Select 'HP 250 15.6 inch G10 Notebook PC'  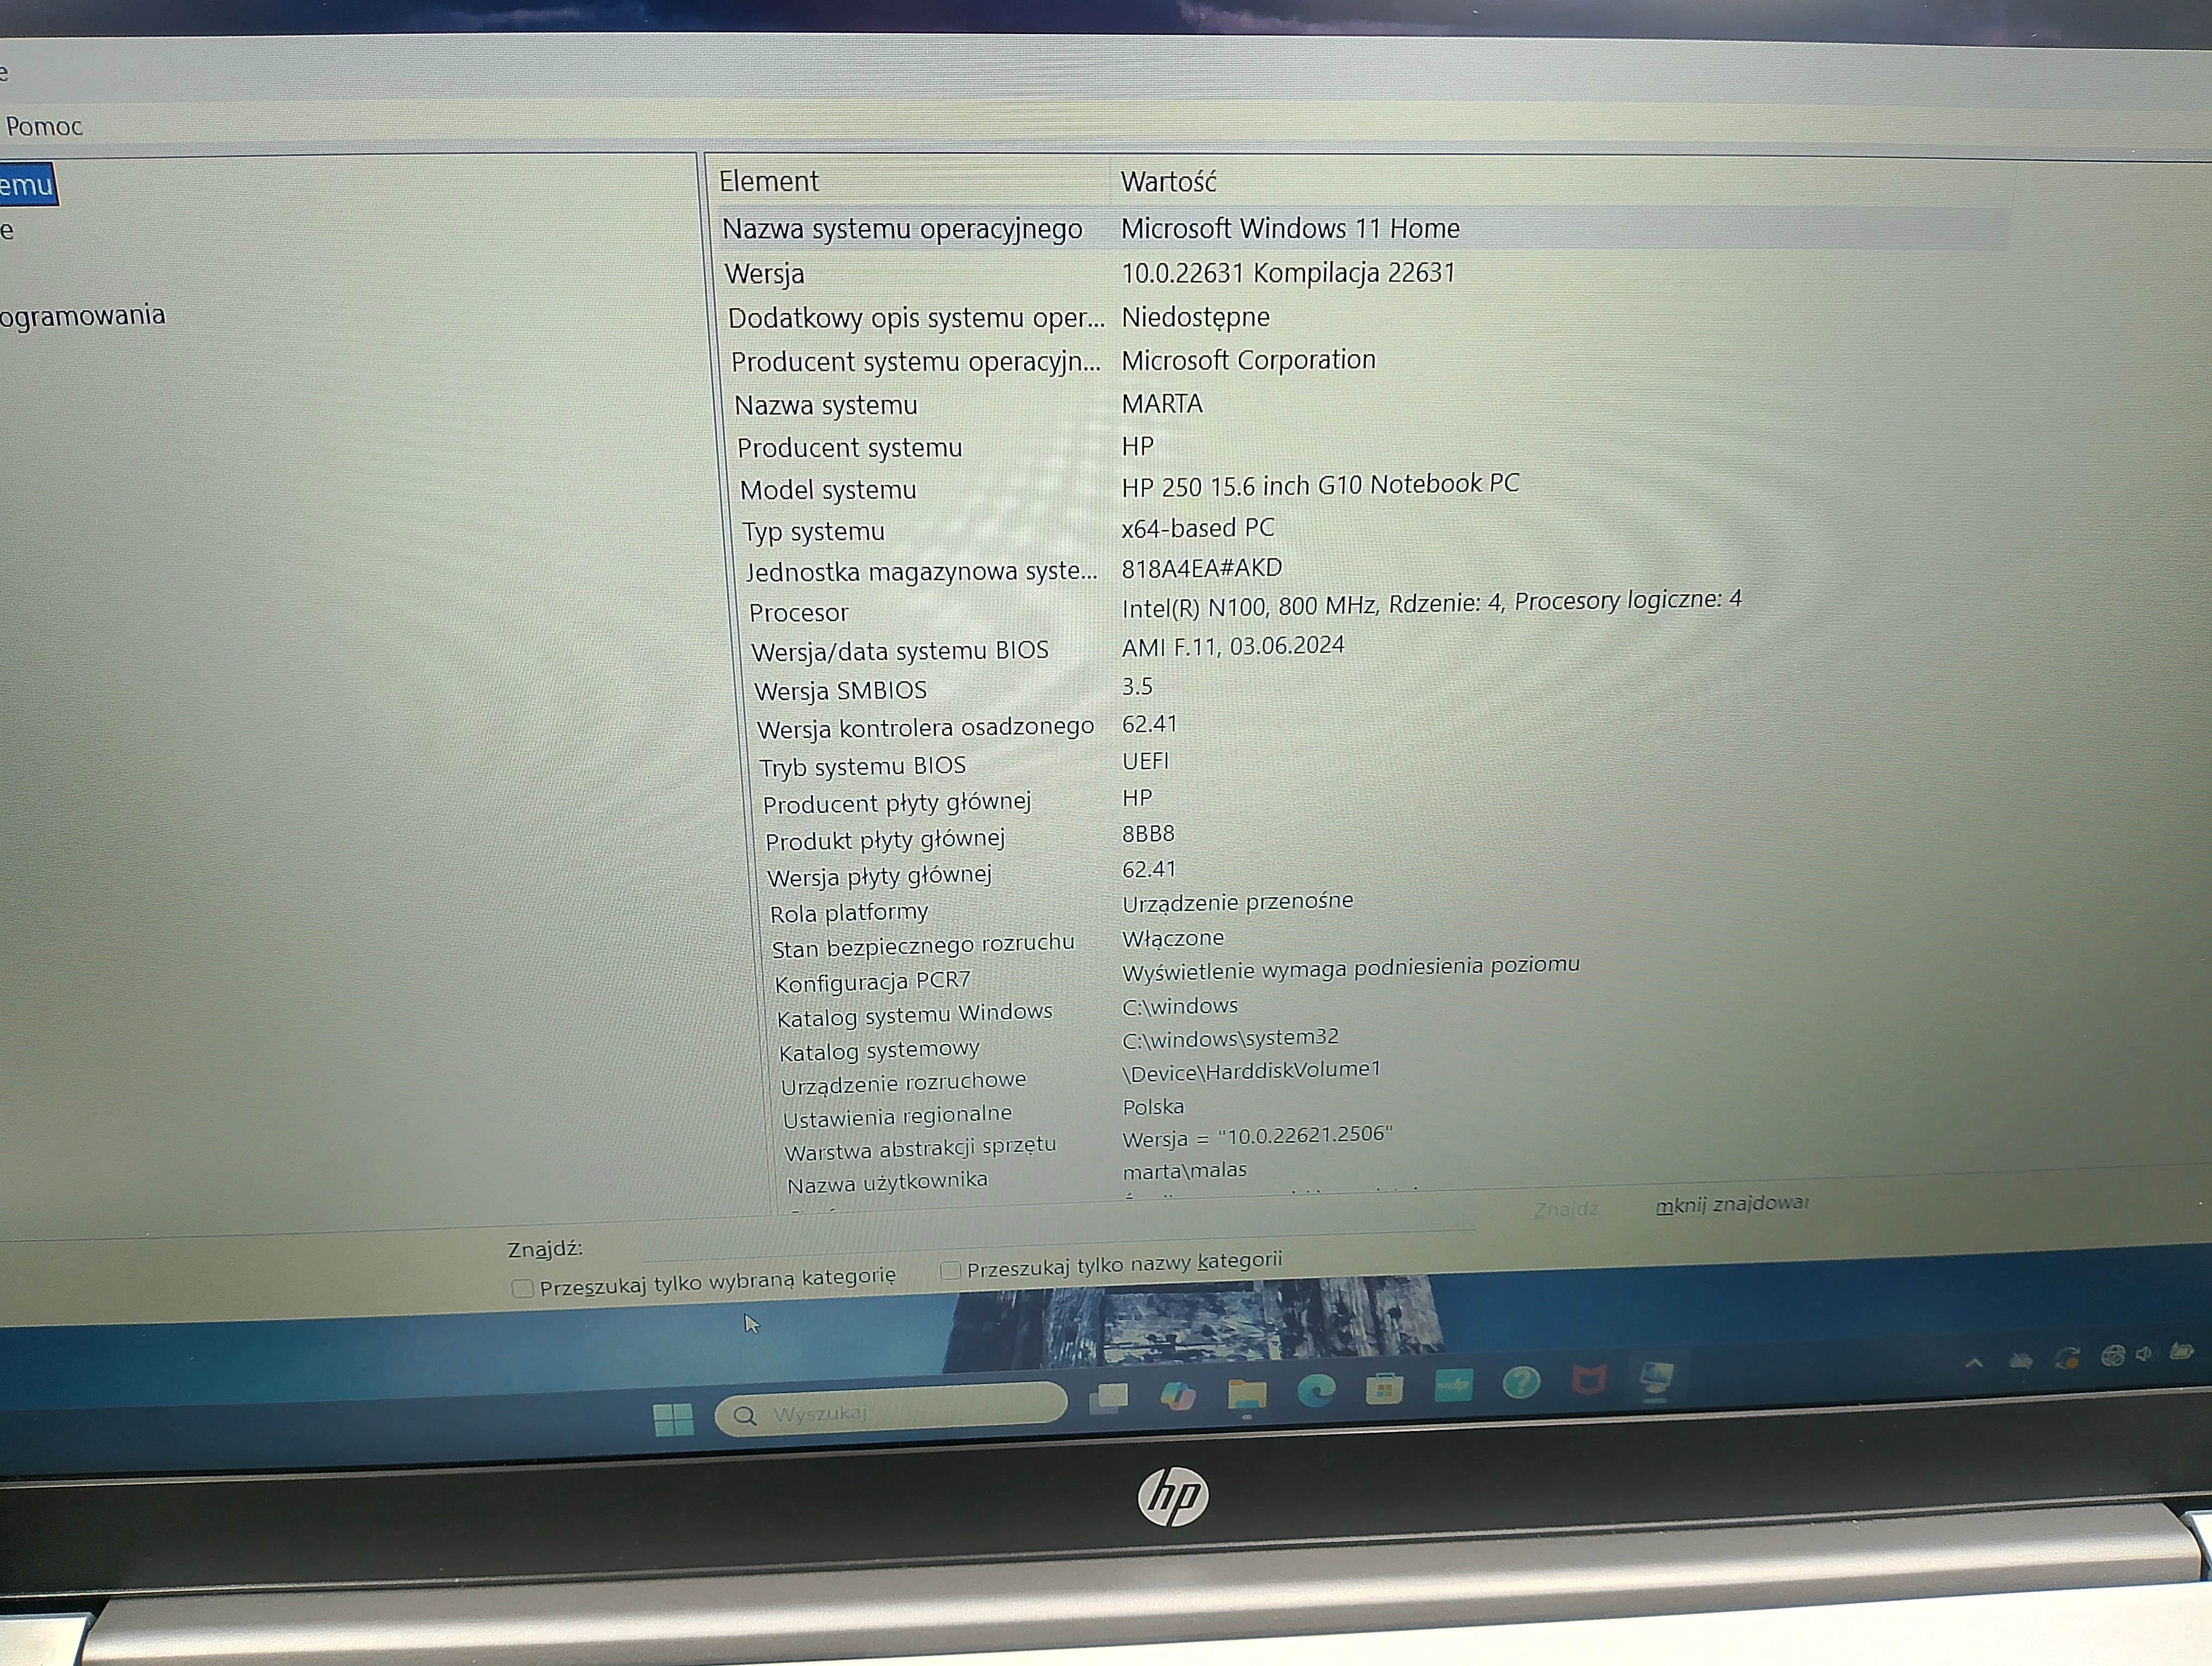pos(1320,486)
